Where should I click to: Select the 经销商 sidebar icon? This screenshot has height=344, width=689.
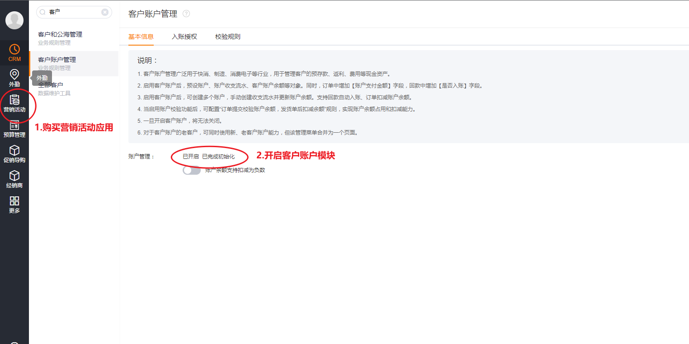click(14, 179)
